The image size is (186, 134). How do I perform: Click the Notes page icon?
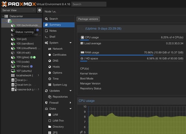pos(46,31)
